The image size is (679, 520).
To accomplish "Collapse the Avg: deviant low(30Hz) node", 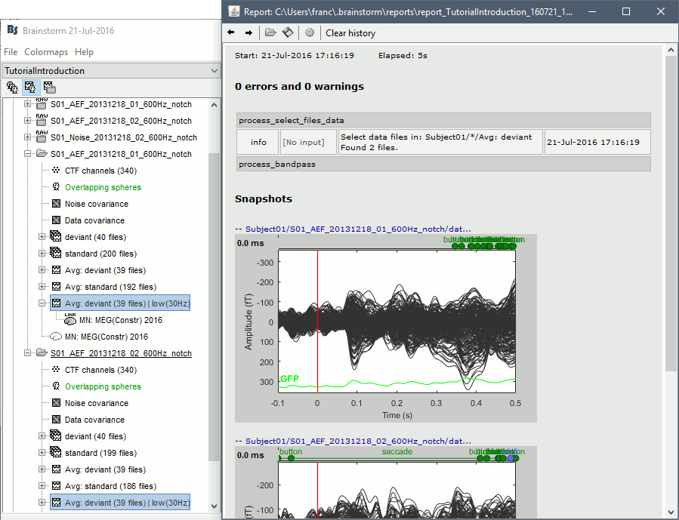I will pos(42,303).
